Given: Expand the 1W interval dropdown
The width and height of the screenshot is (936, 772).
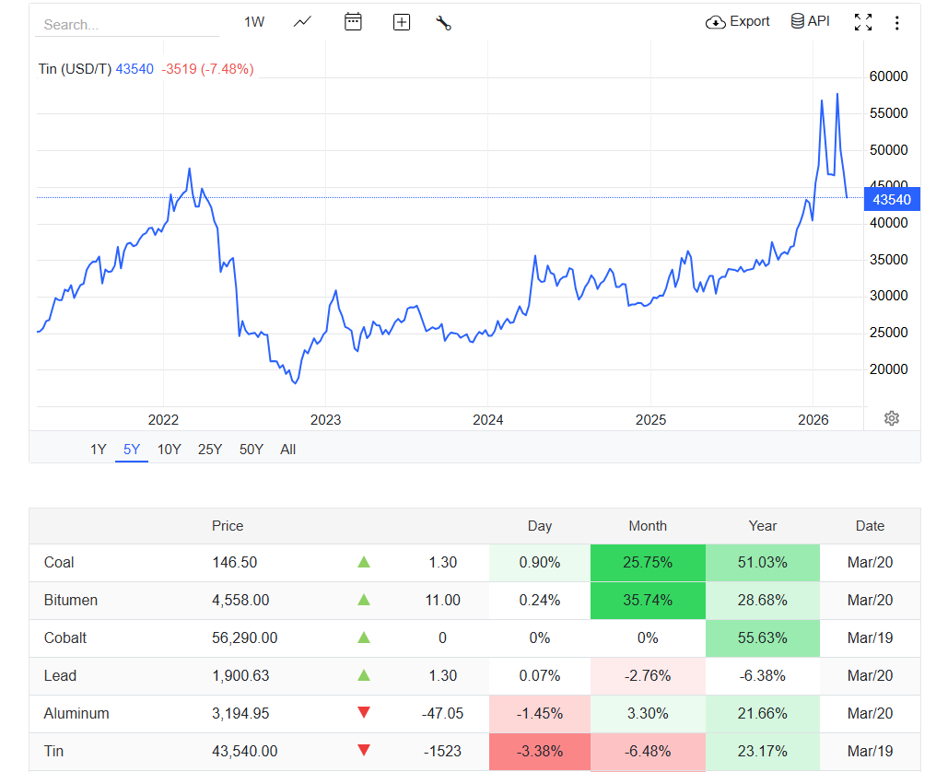Looking at the screenshot, I should pyautogui.click(x=254, y=22).
